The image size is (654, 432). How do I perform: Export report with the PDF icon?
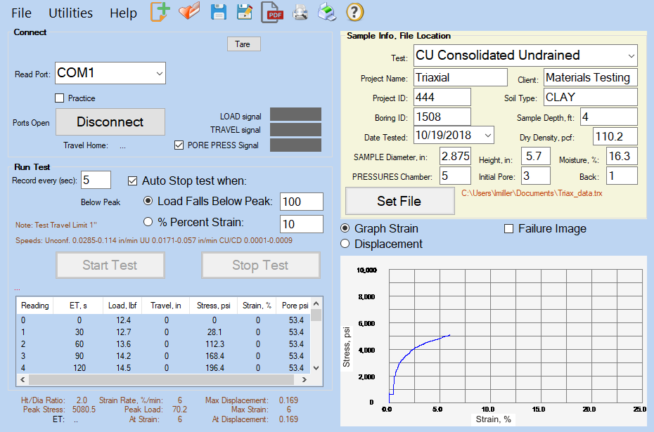pyautogui.click(x=272, y=12)
